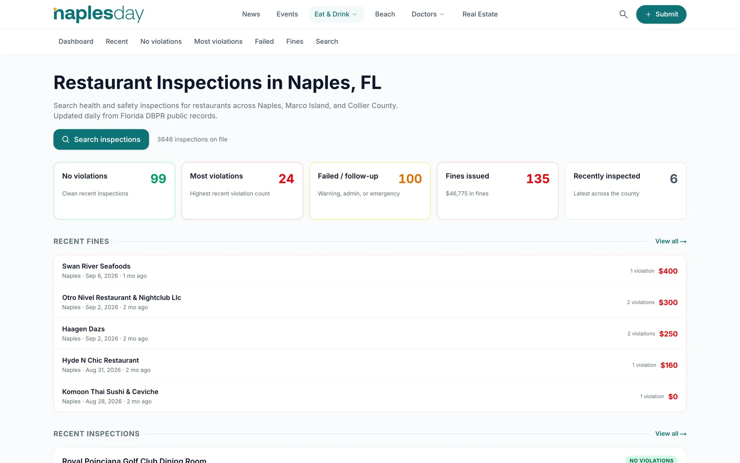Click the RECENT INSPECTIONS heading
Screen dimensions: 740x463
pos(97,434)
